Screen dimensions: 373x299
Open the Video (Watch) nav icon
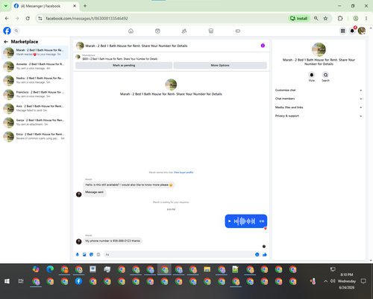[x=157, y=31]
